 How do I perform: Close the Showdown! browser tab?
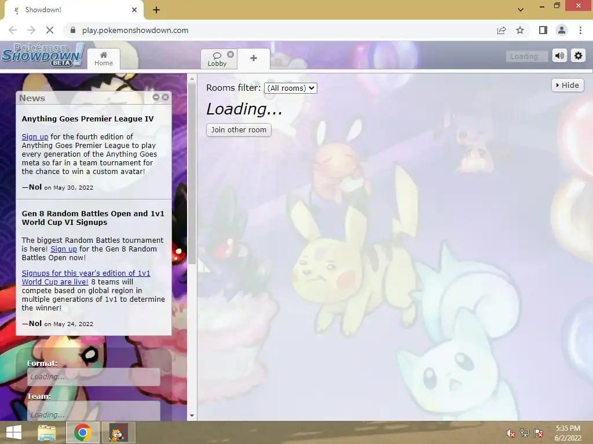134,10
